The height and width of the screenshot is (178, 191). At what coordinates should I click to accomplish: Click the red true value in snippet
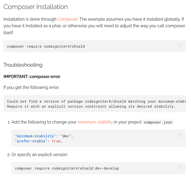[56, 141]
